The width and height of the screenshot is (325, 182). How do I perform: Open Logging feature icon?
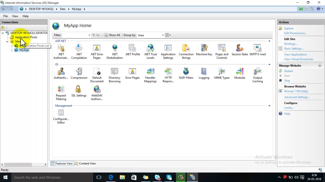(204, 74)
